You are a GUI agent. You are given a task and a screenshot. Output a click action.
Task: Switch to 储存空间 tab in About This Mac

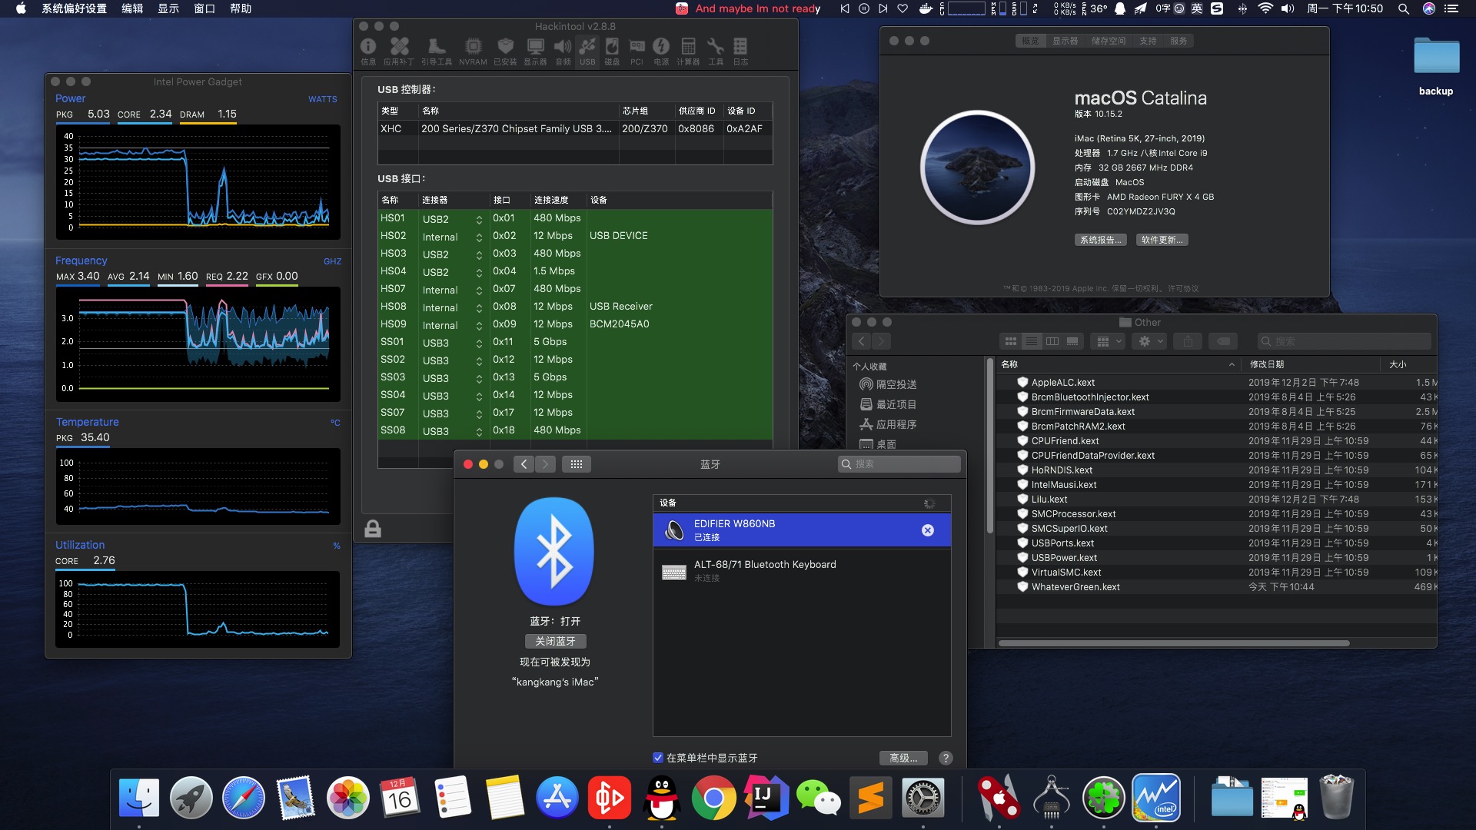coord(1108,41)
